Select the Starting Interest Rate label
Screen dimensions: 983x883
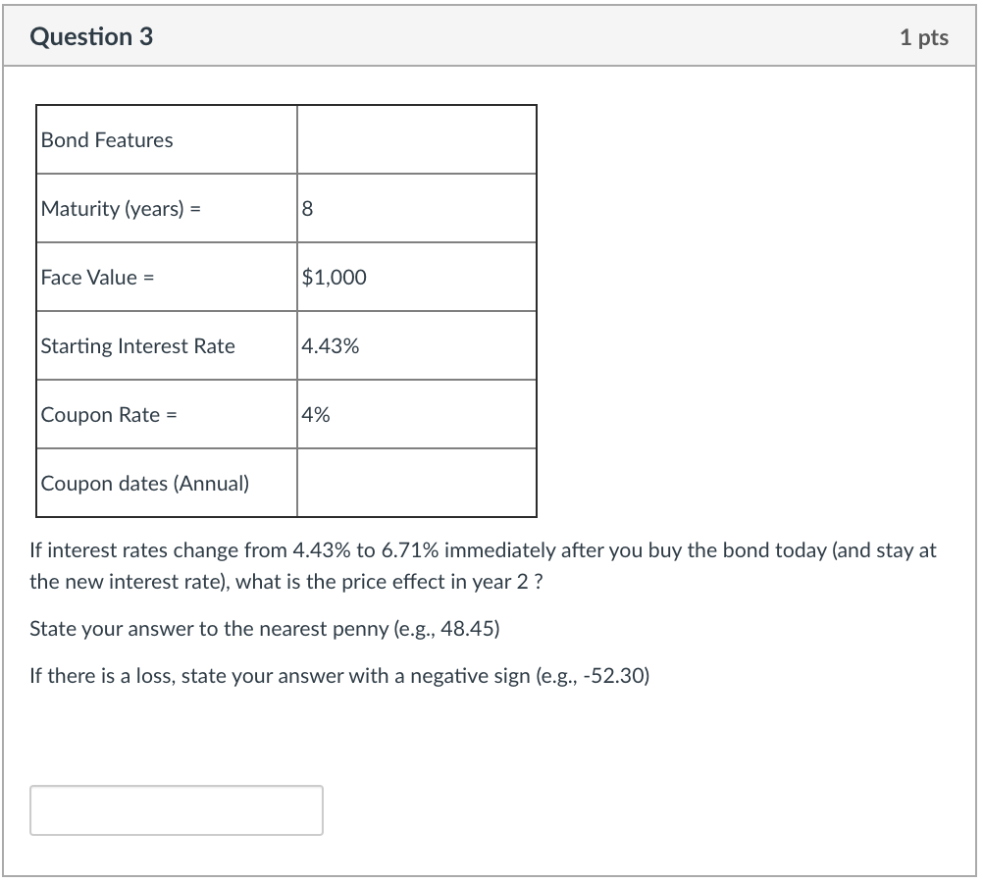137,345
